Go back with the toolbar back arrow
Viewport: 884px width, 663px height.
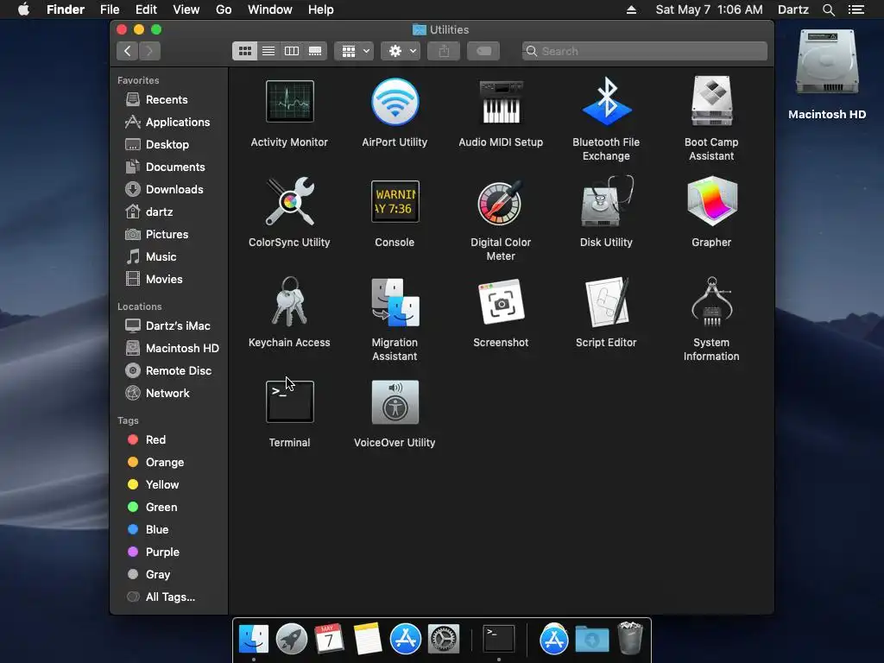pos(128,51)
